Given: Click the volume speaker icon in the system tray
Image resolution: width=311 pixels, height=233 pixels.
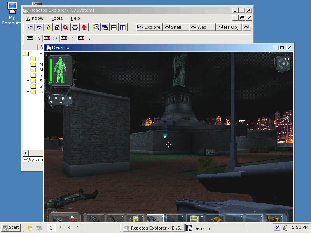Looking at the screenshot, I should [285, 228].
